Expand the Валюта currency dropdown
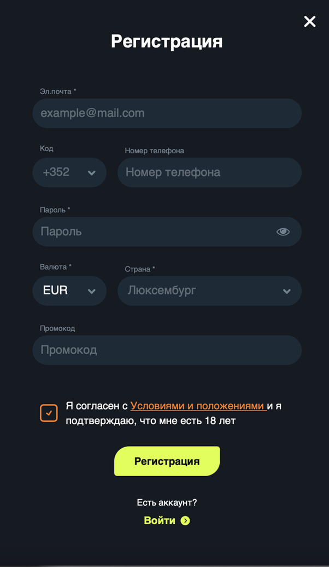 69,291
